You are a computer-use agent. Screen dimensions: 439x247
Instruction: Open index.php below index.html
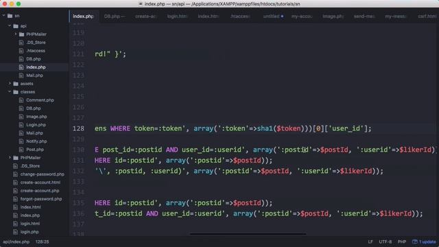[30, 215]
